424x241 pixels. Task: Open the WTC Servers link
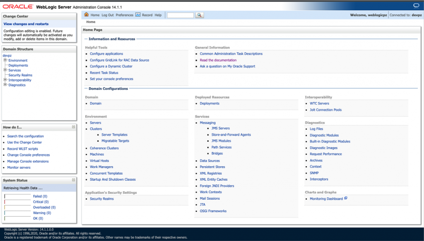click(319, 103)
